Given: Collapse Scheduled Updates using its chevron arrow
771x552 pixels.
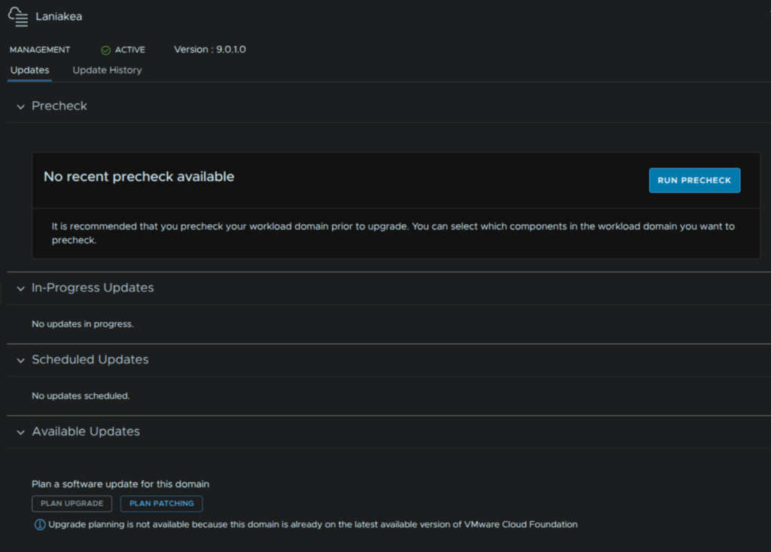Looking at the screenshot, I should [20, 360].
